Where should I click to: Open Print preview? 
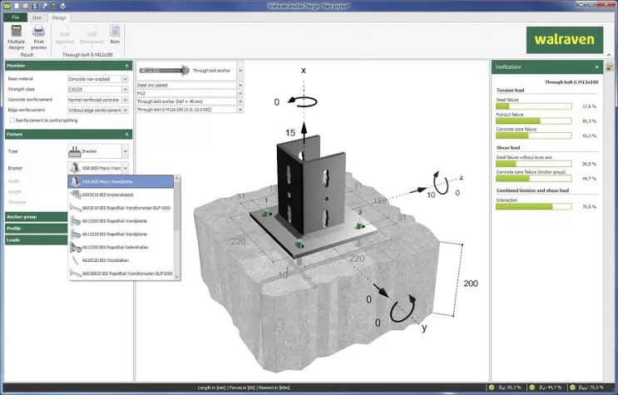pos(39,35)
